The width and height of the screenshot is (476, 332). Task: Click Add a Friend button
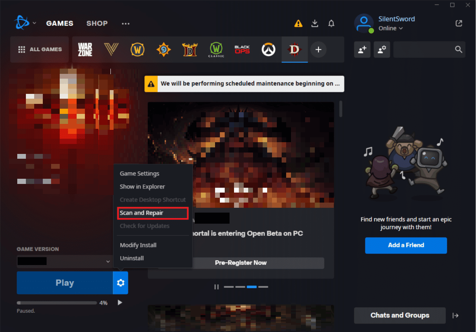tap(406, 245)
